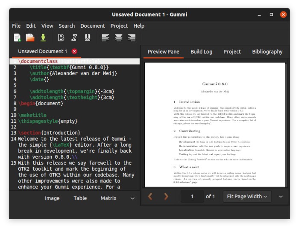Switch to the Project tab
Image resolution: width=299 pixels, height=229 pixels.
click(x=232, y=52)
